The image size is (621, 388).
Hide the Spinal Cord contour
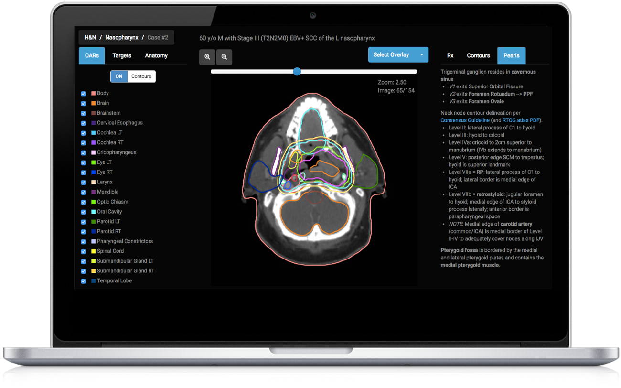[x=83, y=251]
